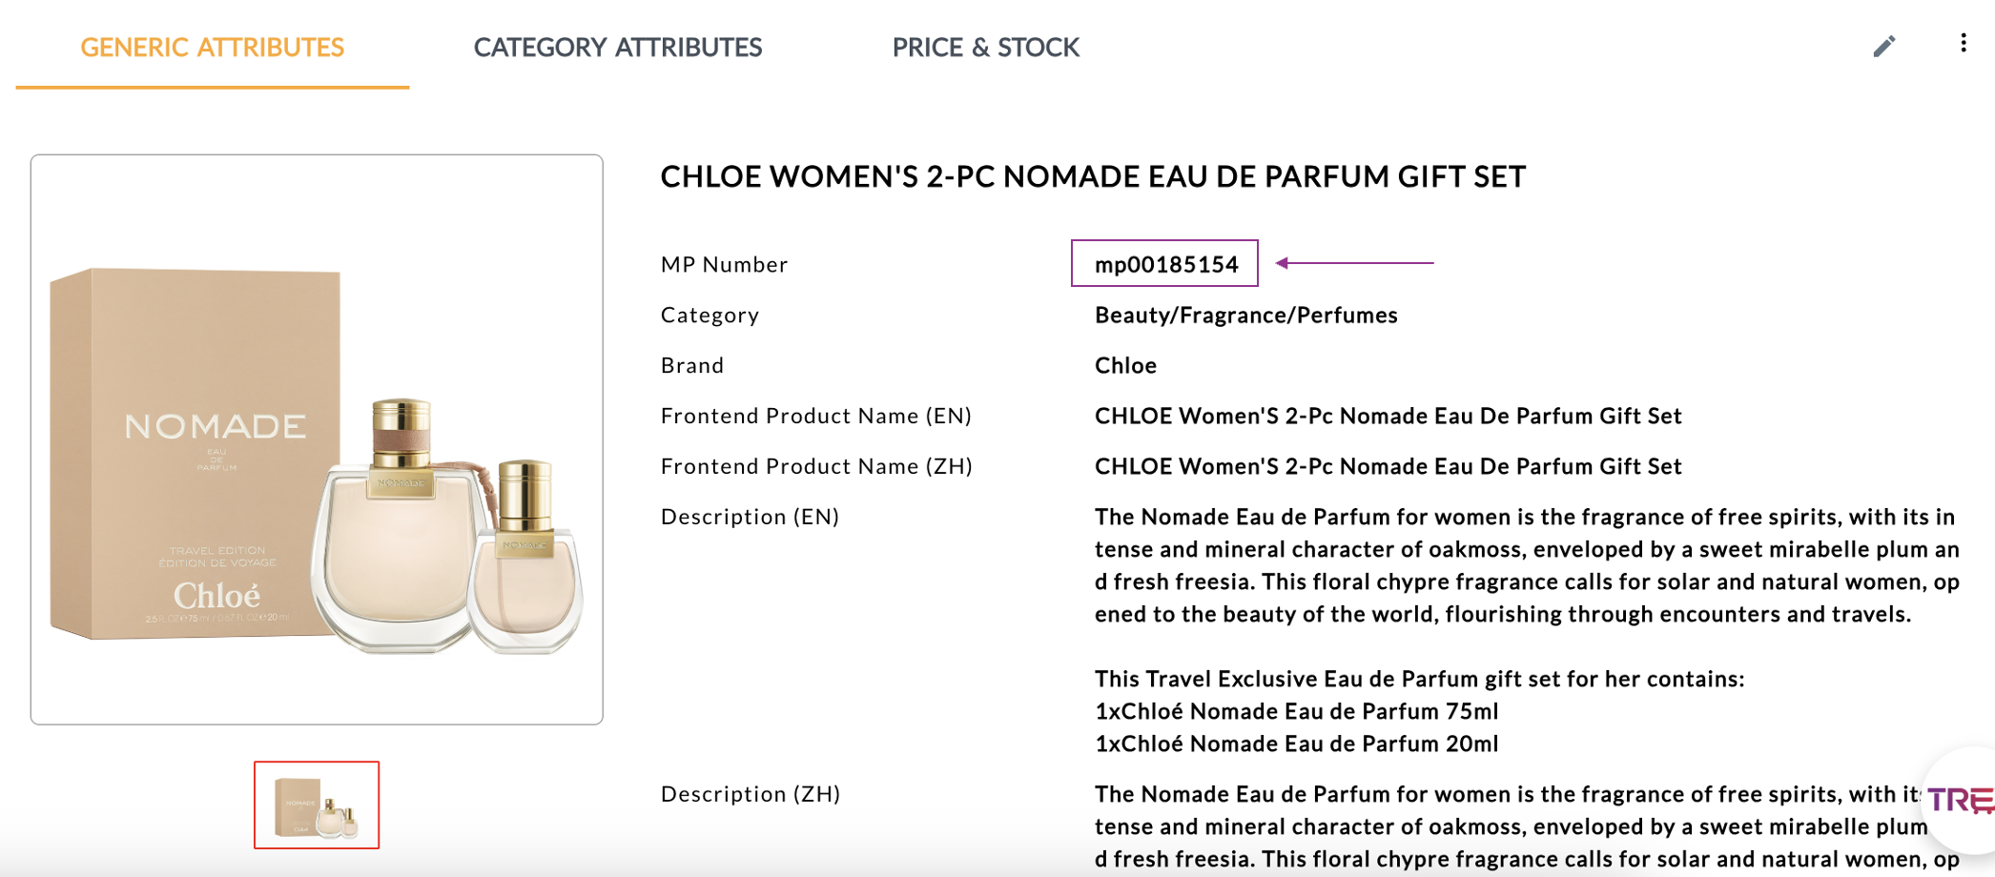Click the MP number mp00185154 box
Image resolution: width=1995 pixels, height=877 pixels.
[1164, 264]
